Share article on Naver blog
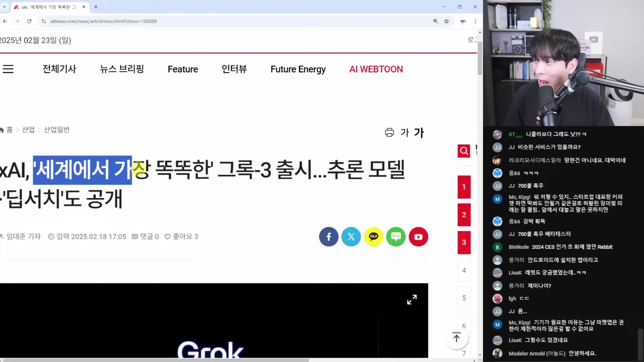The image size is (644, 362). 396,237
